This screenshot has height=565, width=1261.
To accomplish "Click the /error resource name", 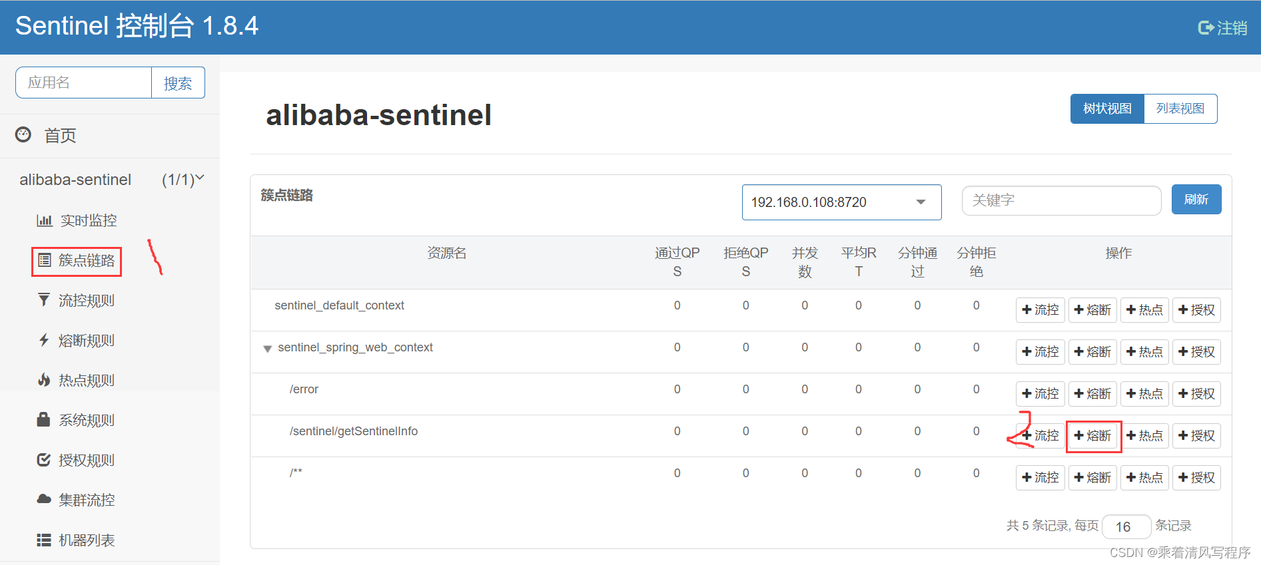I will click(x=304, y=389).
